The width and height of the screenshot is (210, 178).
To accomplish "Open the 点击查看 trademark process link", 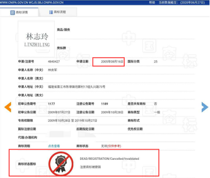I will [54, 146].
